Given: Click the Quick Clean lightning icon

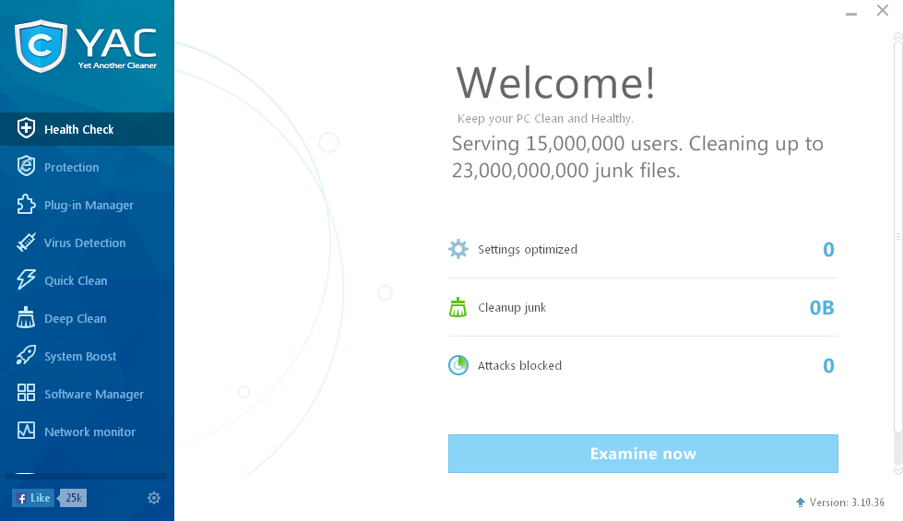Looking at the screenshot, I should pos(26,279).
